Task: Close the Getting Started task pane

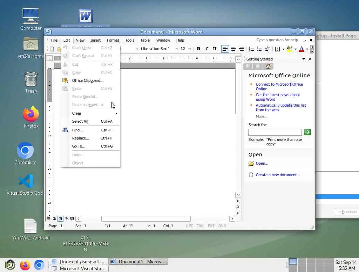Action: tap(310, 59)
